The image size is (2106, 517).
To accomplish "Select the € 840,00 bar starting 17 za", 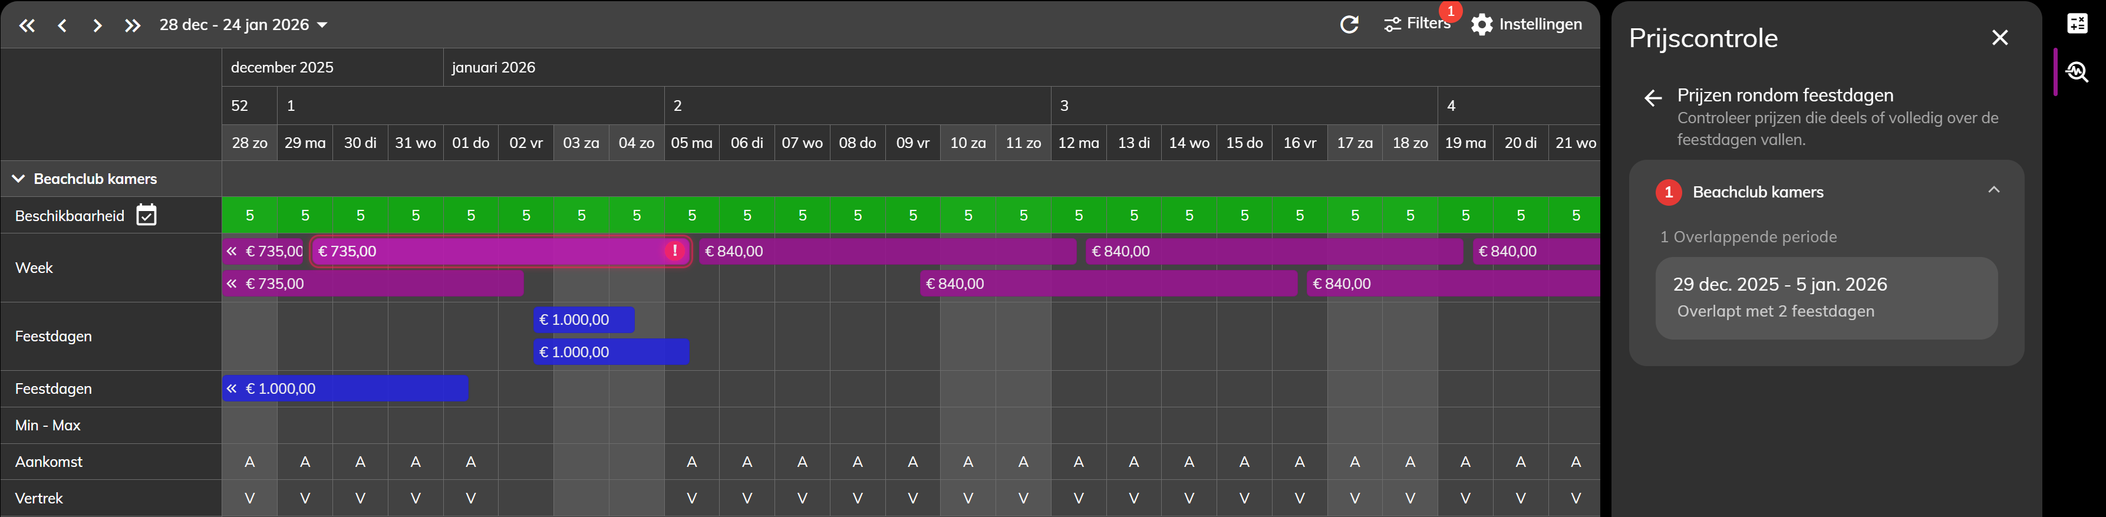I will [x=1453, y=284].
